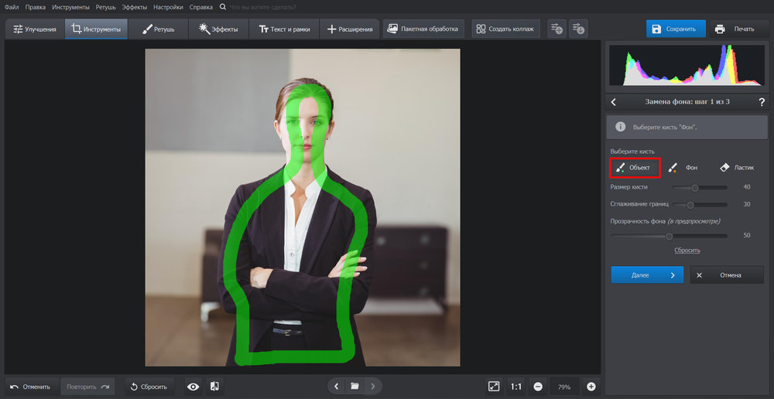Click the background transparency value 50
Screen dimensions: 774x399
coord(747,236)
